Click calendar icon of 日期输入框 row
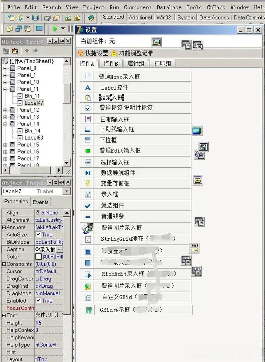The image size is (265, 362). pyautogui.click(x=88, y=119)
